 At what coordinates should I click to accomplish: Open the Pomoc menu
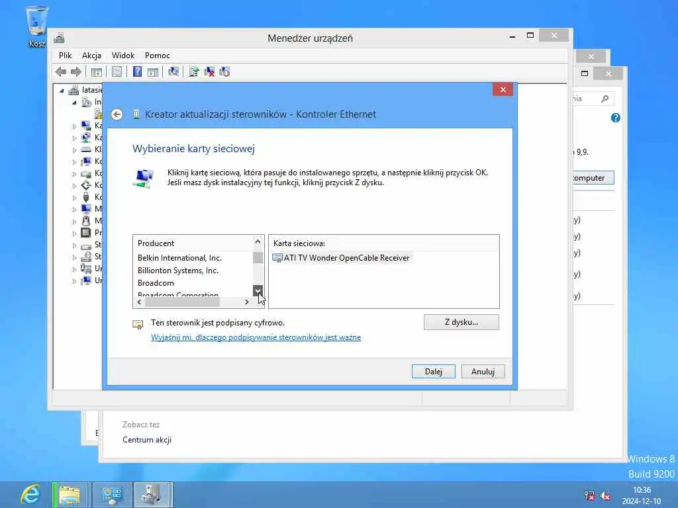158,56
